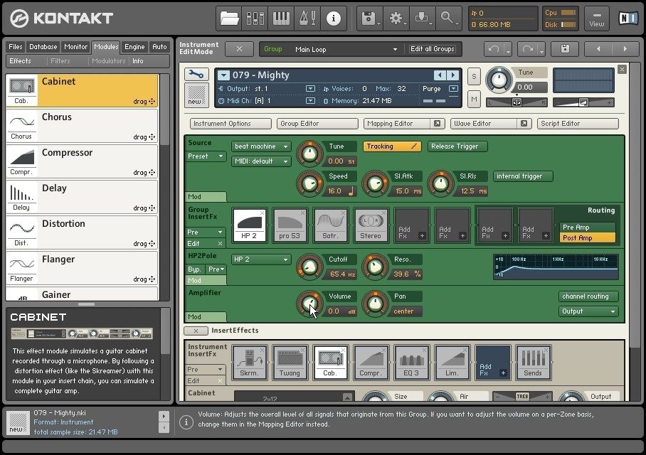This screenshot has width=646, height=455.
Task: Select the Compr. insert effect slot
Action: tap(371, 363)
